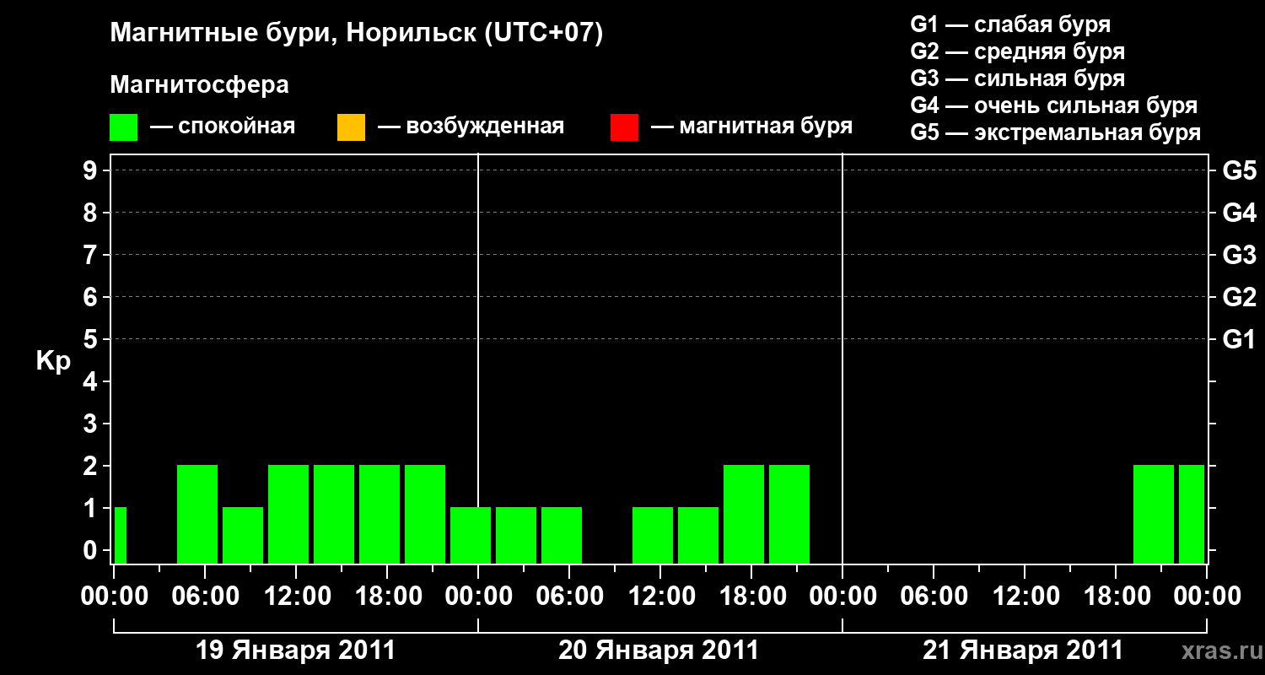Click the '00:00' label between 19 and 20 Января
The height and width of the screenshot is (675, 1265).
pos(477,597)
